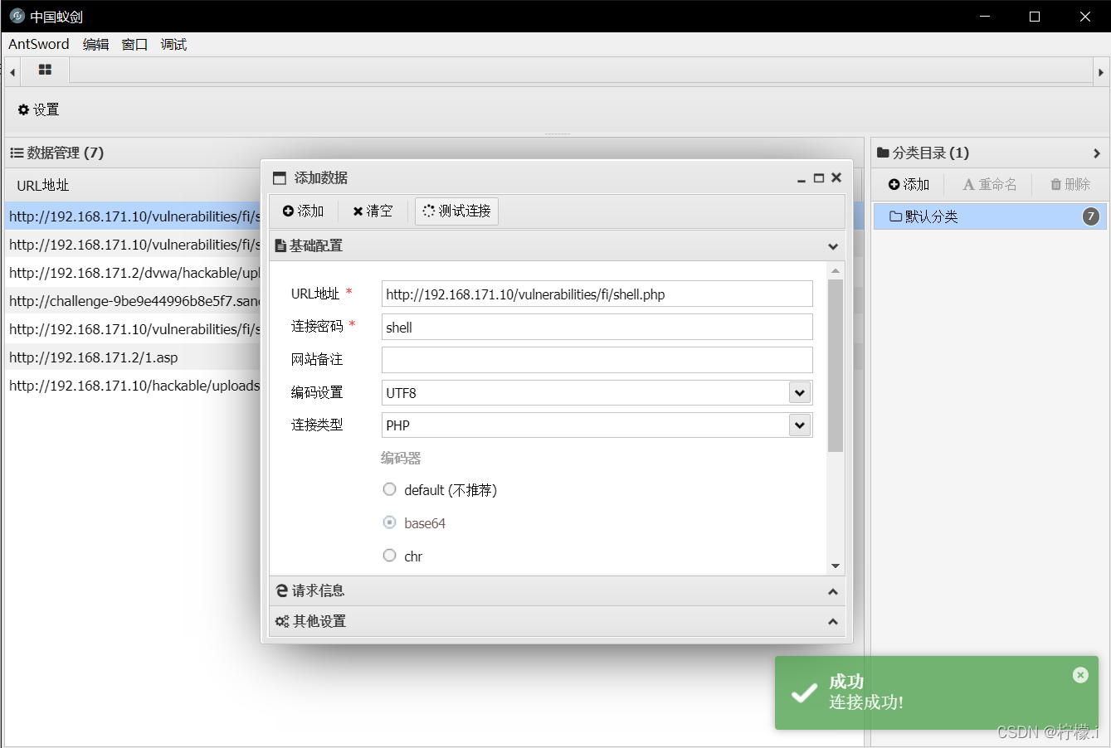Viewport: 1111px width, 748px height.
Task: Minimize the 中国蚁剑 window
Action: coord(985,17)
